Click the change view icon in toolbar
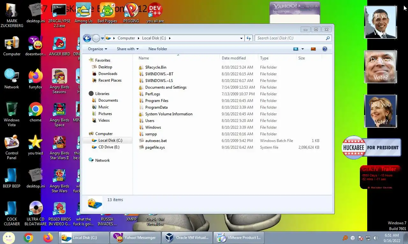 click(x=296, y=49)
